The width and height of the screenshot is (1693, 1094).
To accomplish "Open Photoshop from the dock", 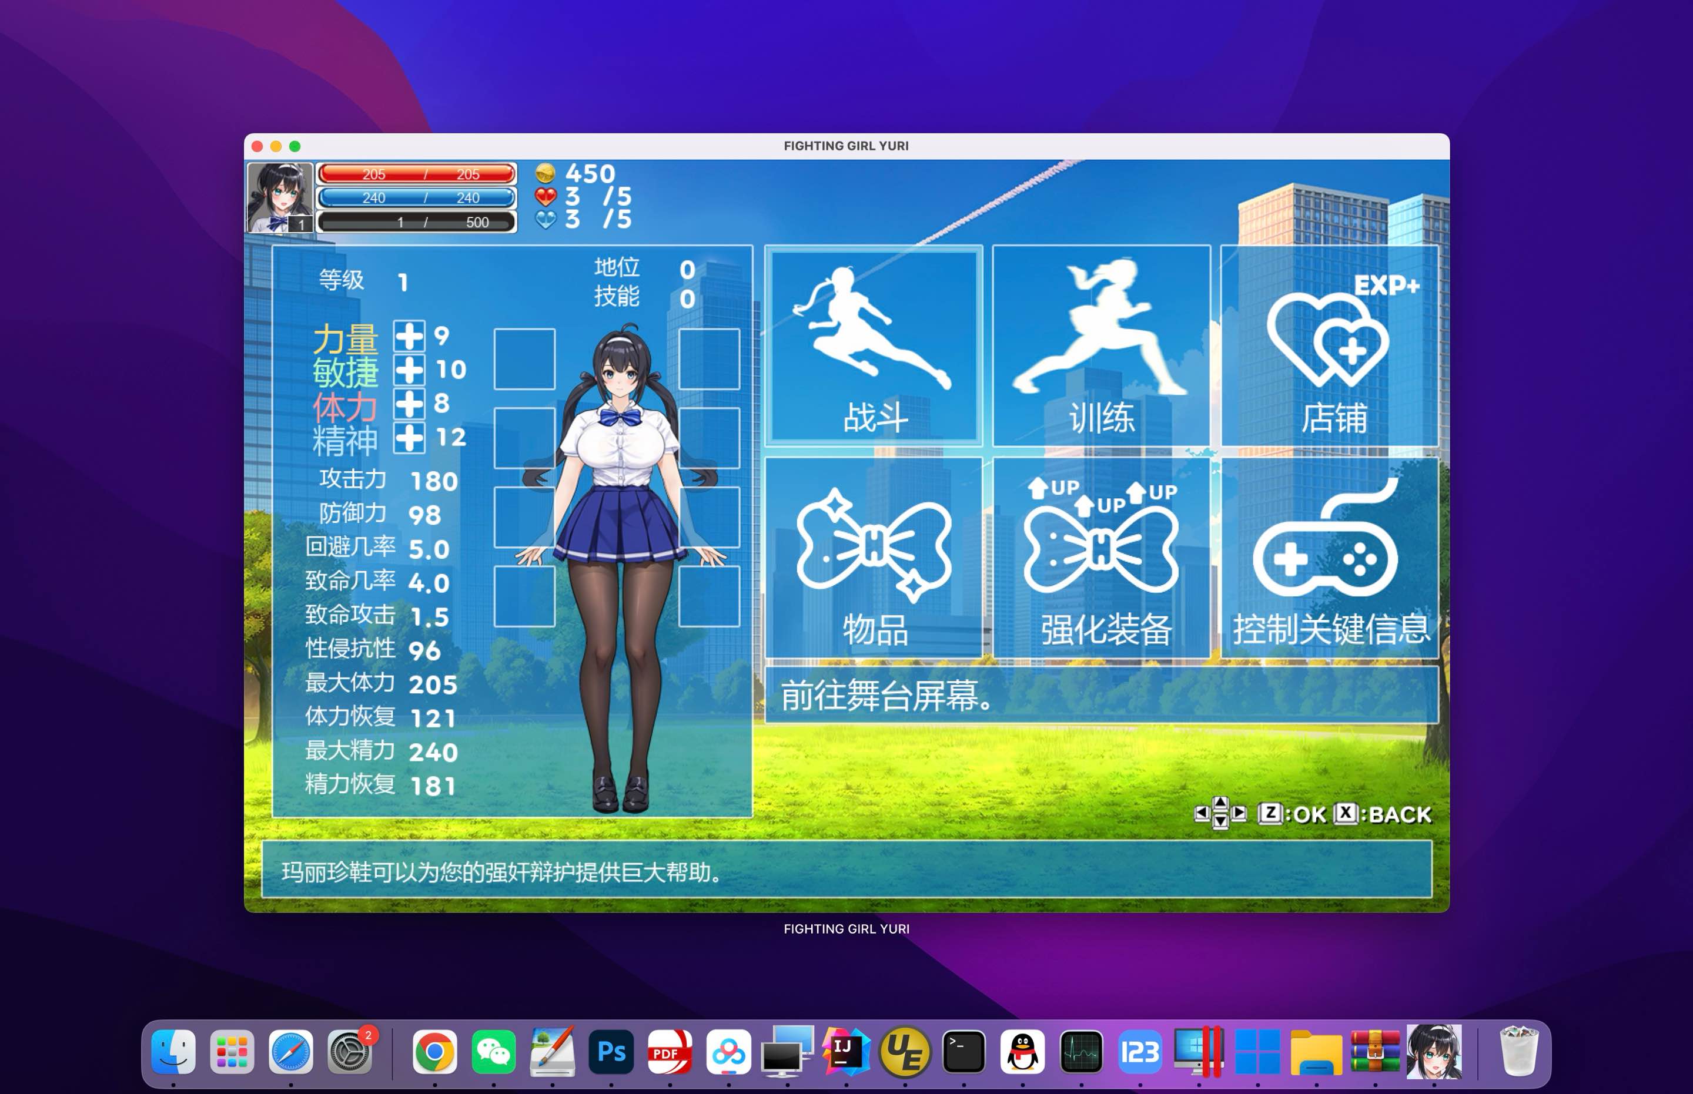I will tap(611, 1052).
